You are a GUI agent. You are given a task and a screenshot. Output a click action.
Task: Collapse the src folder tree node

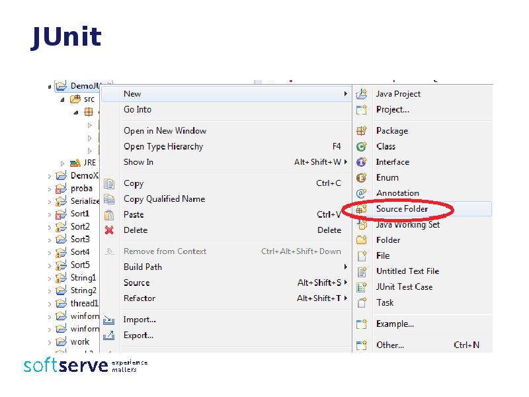62,100
